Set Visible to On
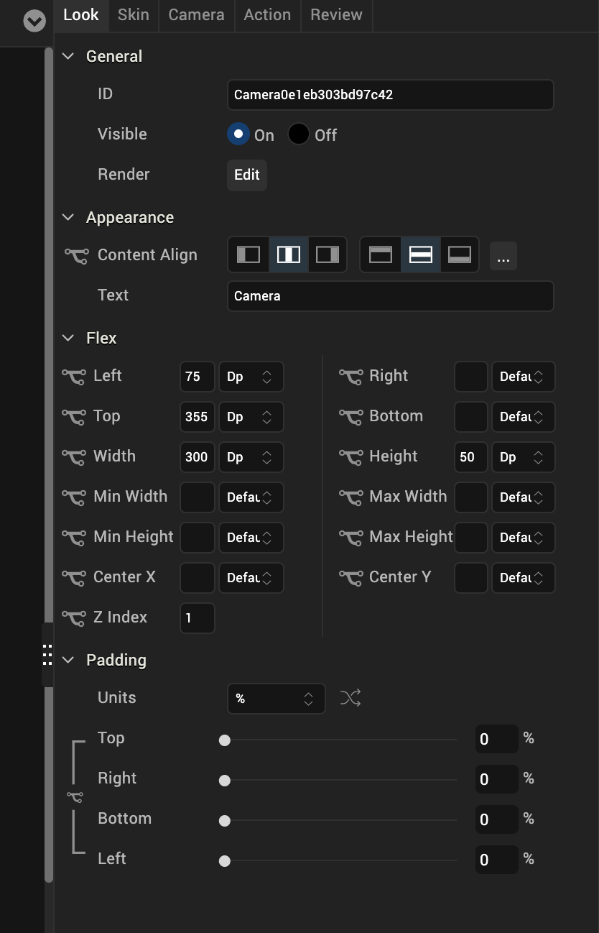 238,134
